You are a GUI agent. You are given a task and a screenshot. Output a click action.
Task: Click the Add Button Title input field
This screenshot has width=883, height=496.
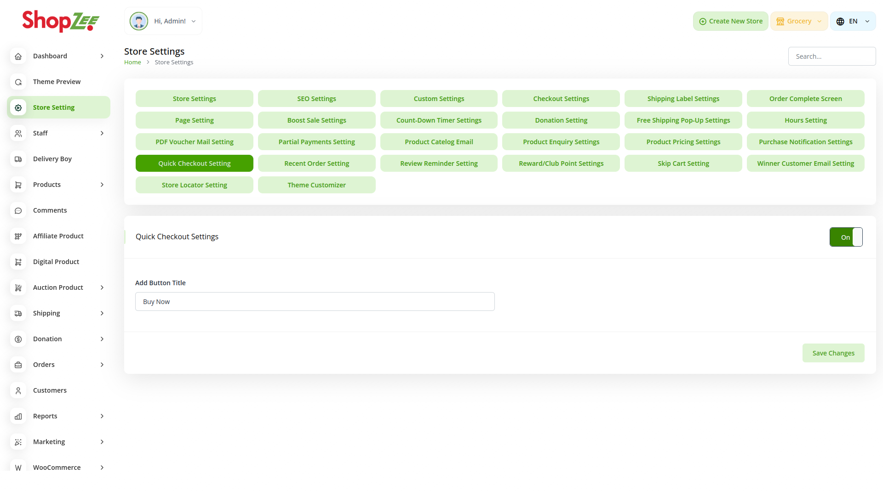point(315,302)
